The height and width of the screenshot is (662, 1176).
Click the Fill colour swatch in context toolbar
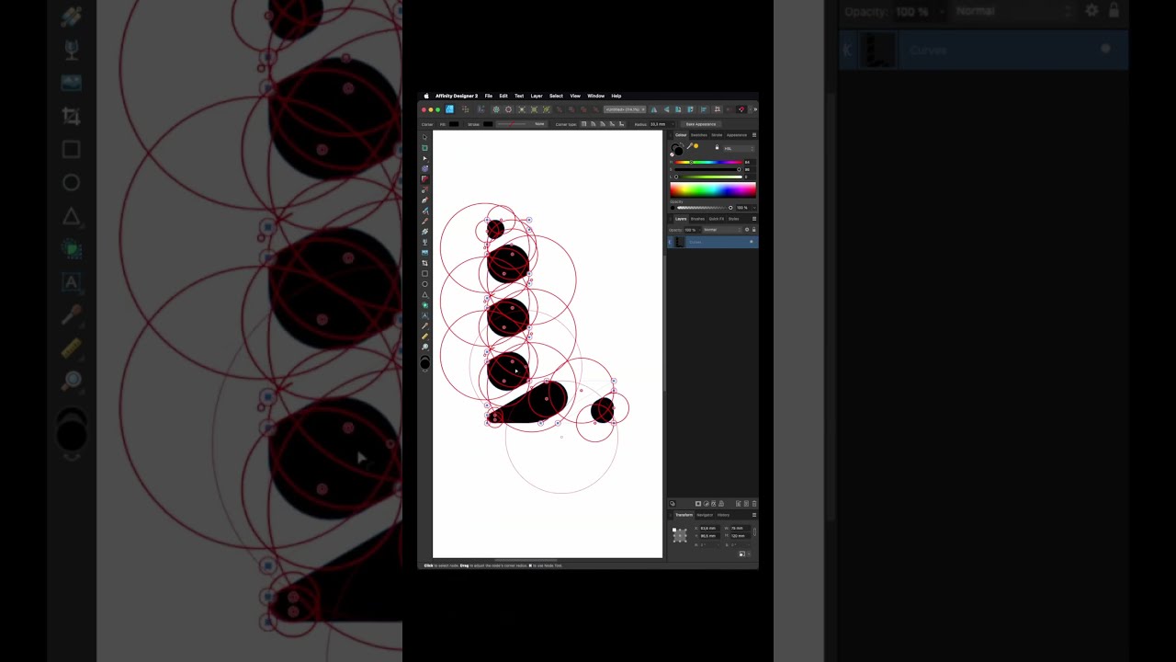(x=454, y=124)
